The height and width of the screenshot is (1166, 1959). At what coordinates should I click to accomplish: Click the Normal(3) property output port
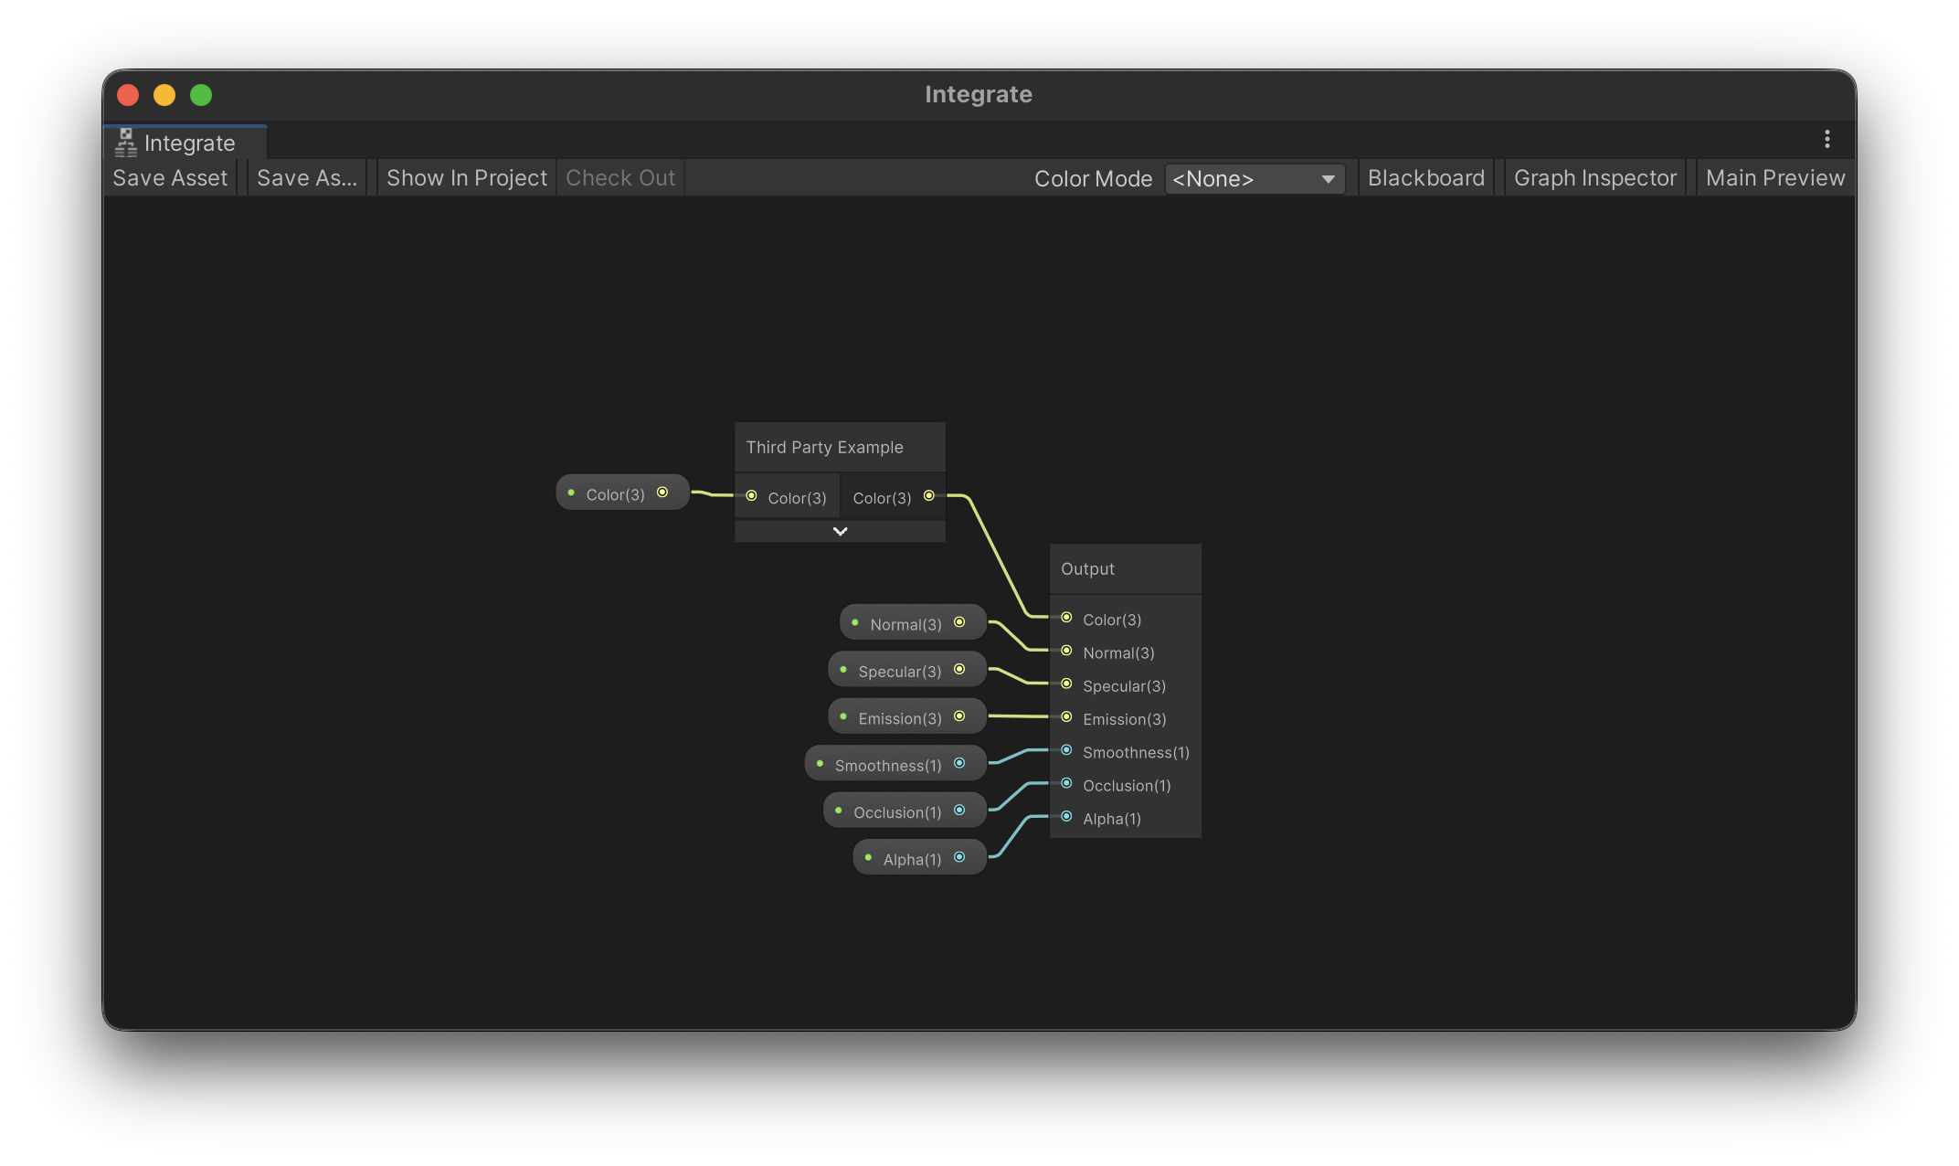[x=959, y=622]
